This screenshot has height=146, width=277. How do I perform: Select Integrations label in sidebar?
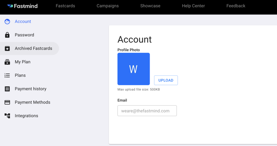[27, 116]
